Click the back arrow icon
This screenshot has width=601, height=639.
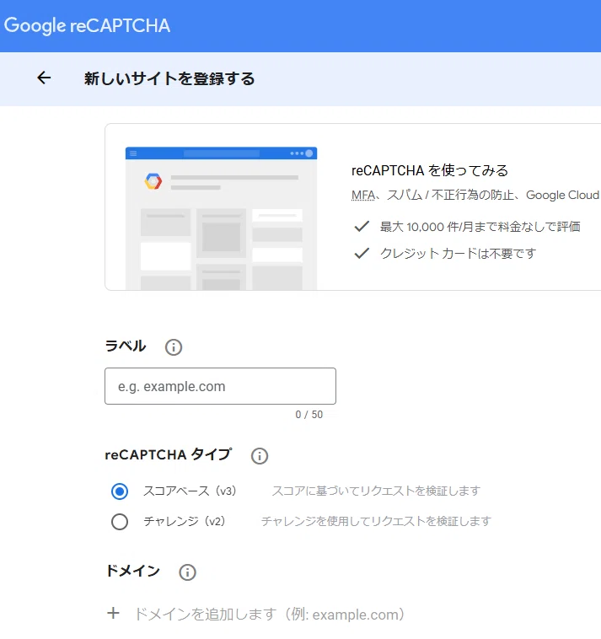(x=44, y=78)
